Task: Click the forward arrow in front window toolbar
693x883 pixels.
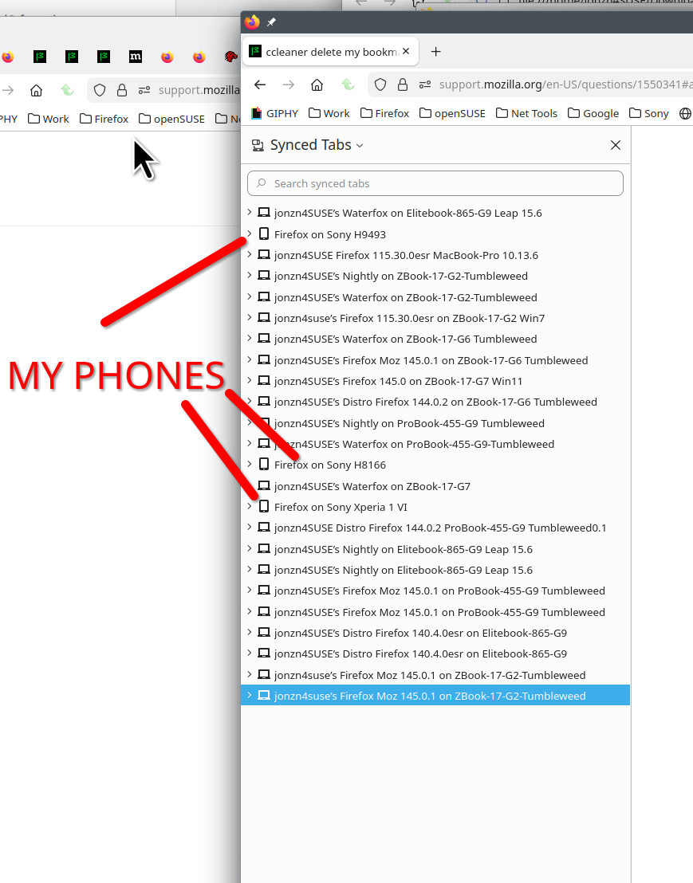Action: (x=289, y=84)
